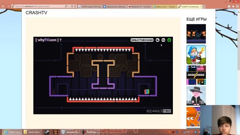The height and width of the screenshot is (135, 240).
Task: Toggle the game sound effects icon
Action: click(163, 40)
